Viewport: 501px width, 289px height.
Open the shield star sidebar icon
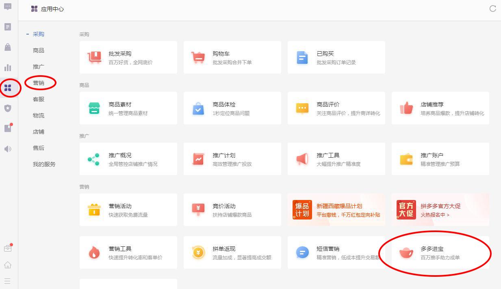point(8,108)
